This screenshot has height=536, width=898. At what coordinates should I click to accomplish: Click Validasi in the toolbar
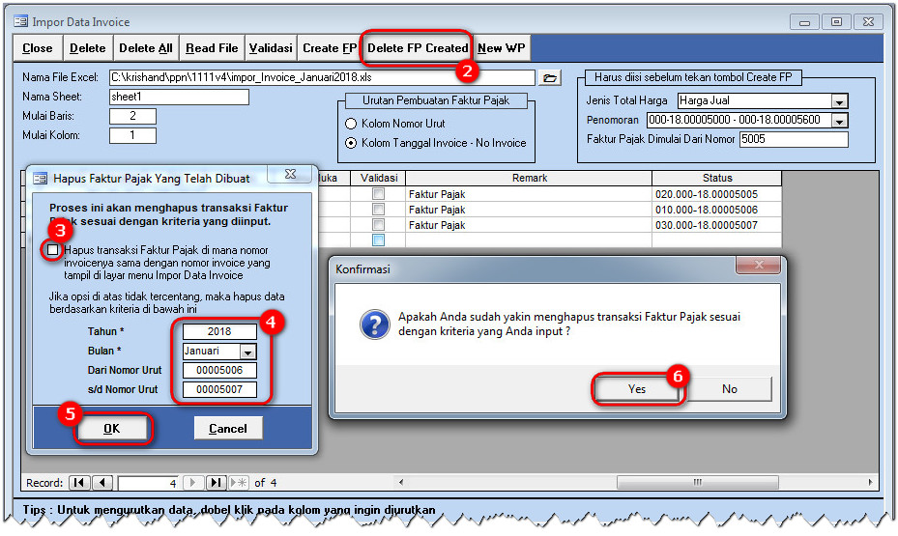pos(270,47)
